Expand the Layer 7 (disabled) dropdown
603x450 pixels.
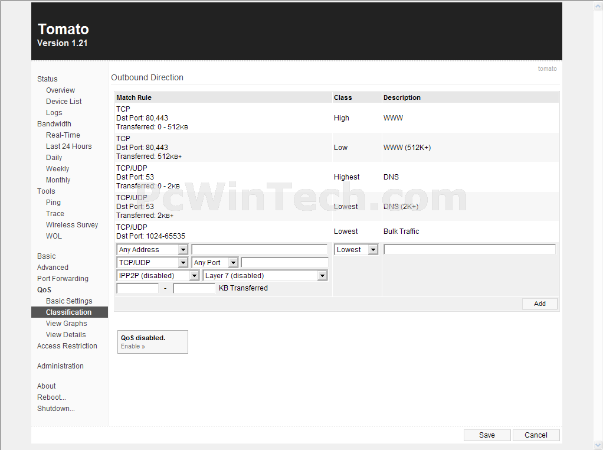pyautogui.click(x=266, y=276)
